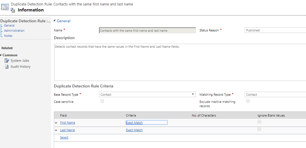Click the Last Name field link
Screen dimensions: 306x148
click(67, 130)
